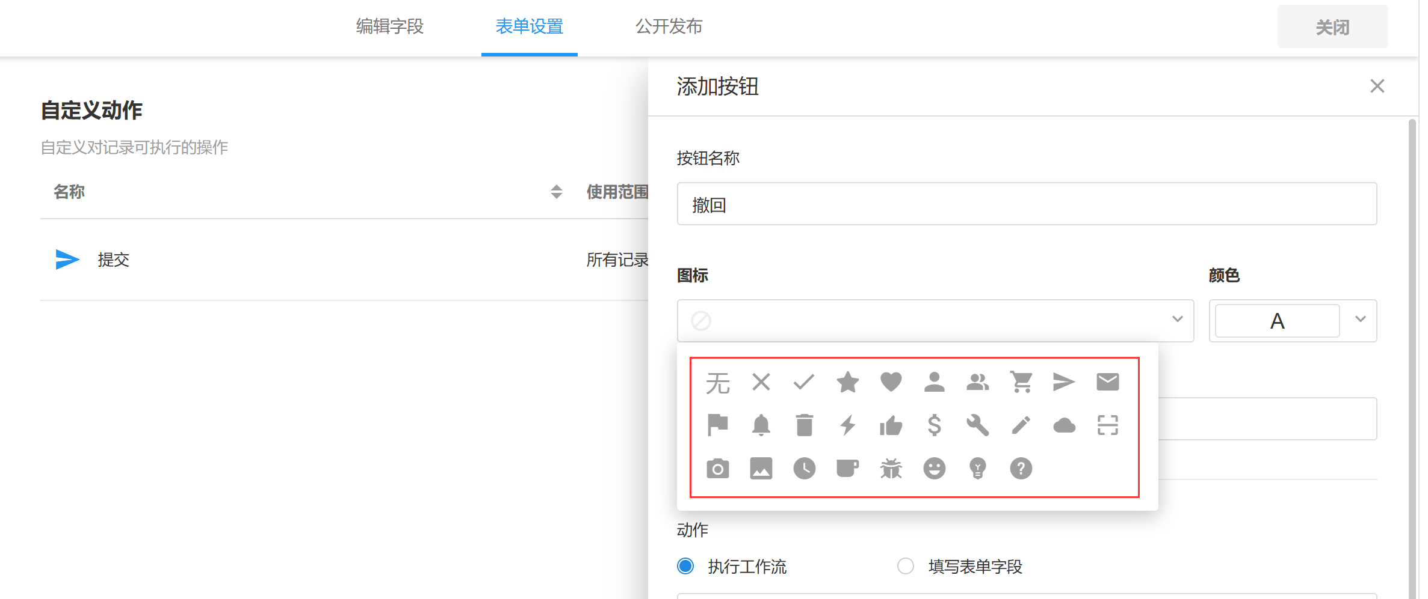Open the 公开发布 tab

click(x=669, y=27)
